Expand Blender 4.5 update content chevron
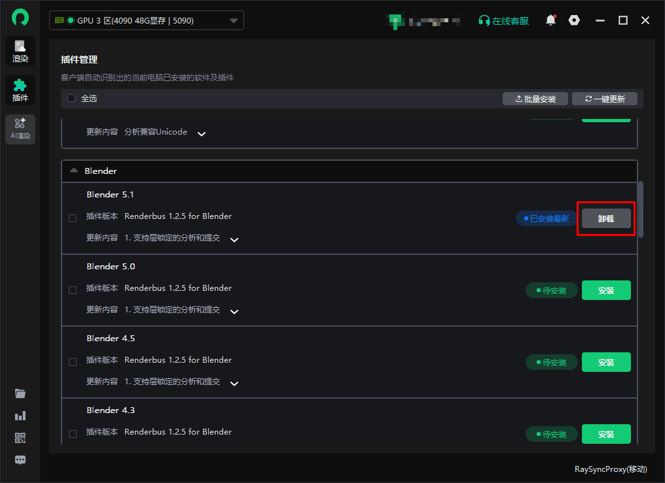This screenshot has width=665, height=483. tap(234, 384)
